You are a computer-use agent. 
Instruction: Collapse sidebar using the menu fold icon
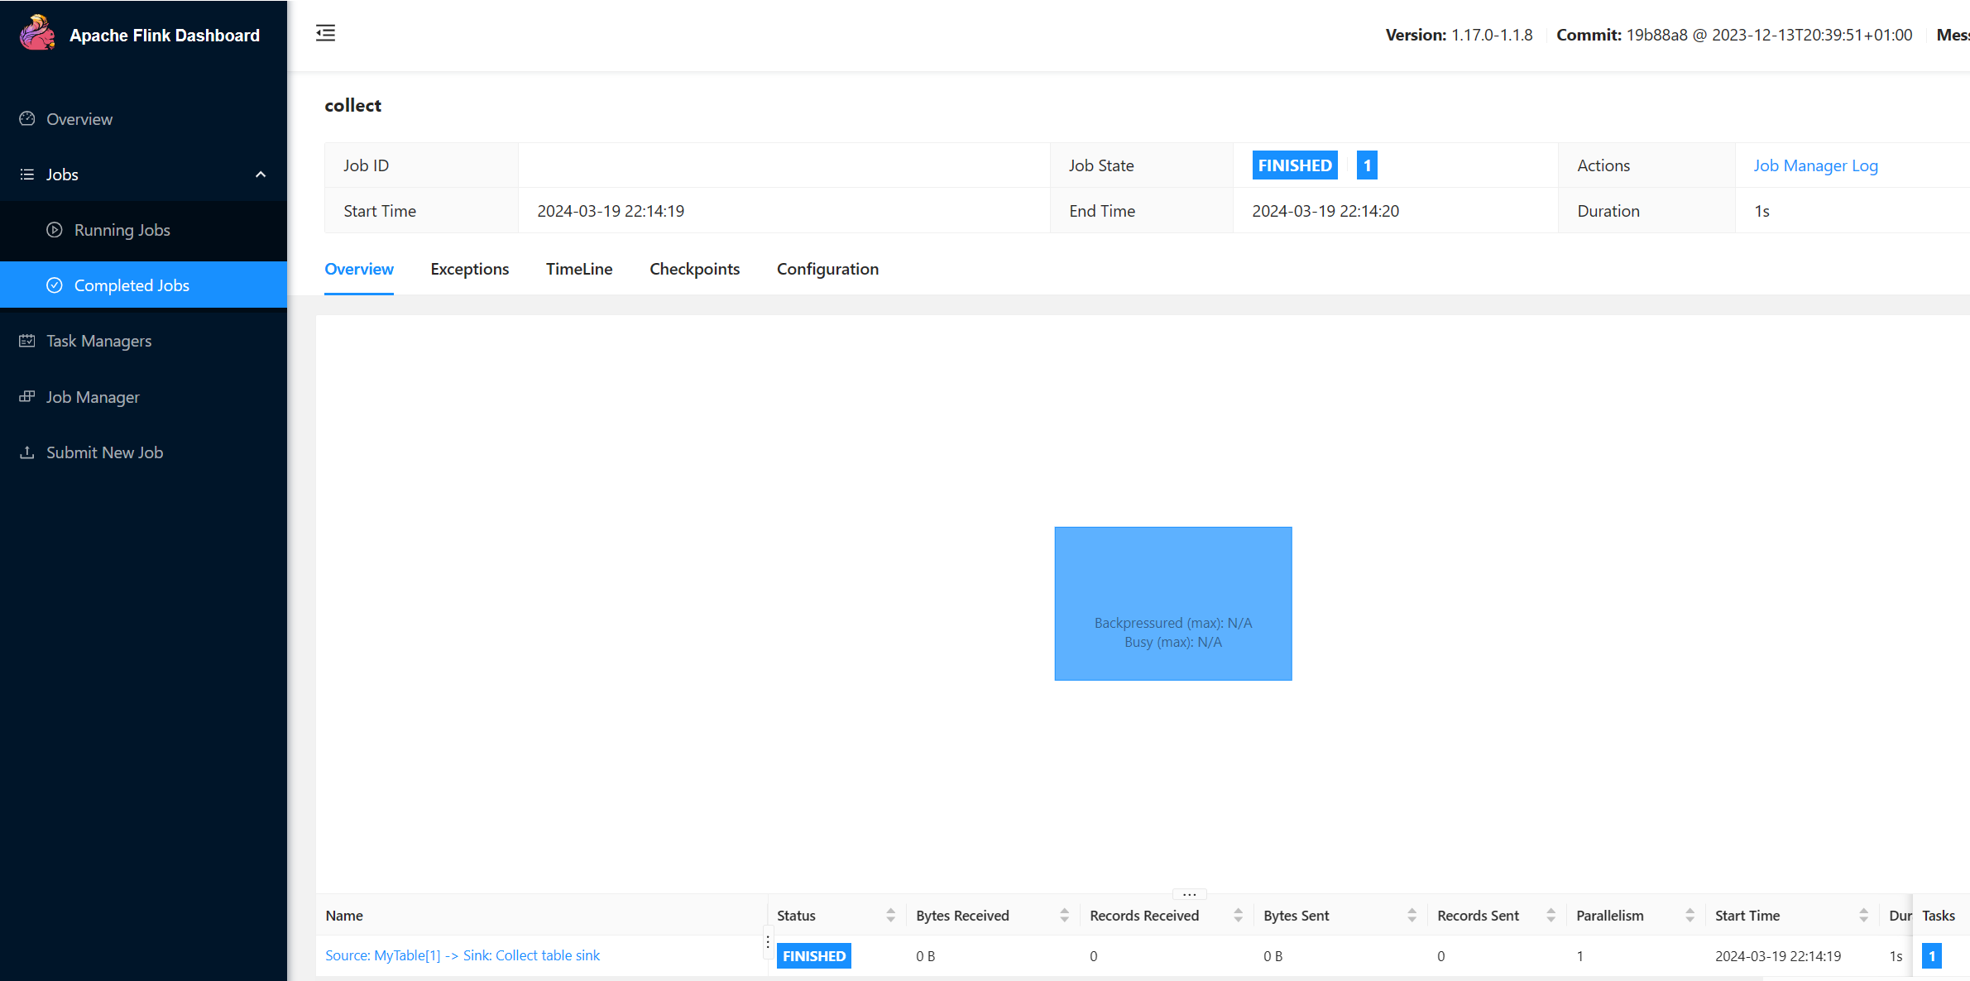[325, 33]
